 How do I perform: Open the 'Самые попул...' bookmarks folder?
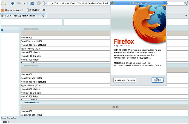point(13,10)
